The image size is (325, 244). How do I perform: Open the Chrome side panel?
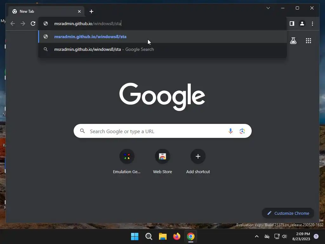(292, 24)
